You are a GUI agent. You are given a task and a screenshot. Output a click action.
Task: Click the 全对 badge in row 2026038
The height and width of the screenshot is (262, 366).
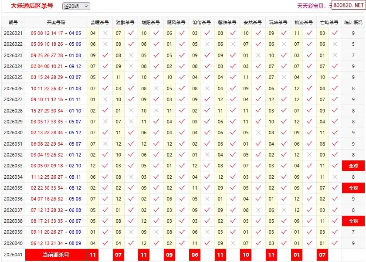coord(353,221)
